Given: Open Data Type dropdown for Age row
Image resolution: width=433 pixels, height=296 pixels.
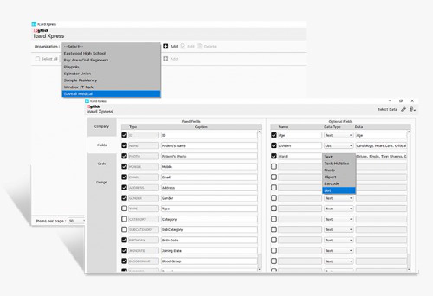Looking at the screenshot, I should point(339,135).
